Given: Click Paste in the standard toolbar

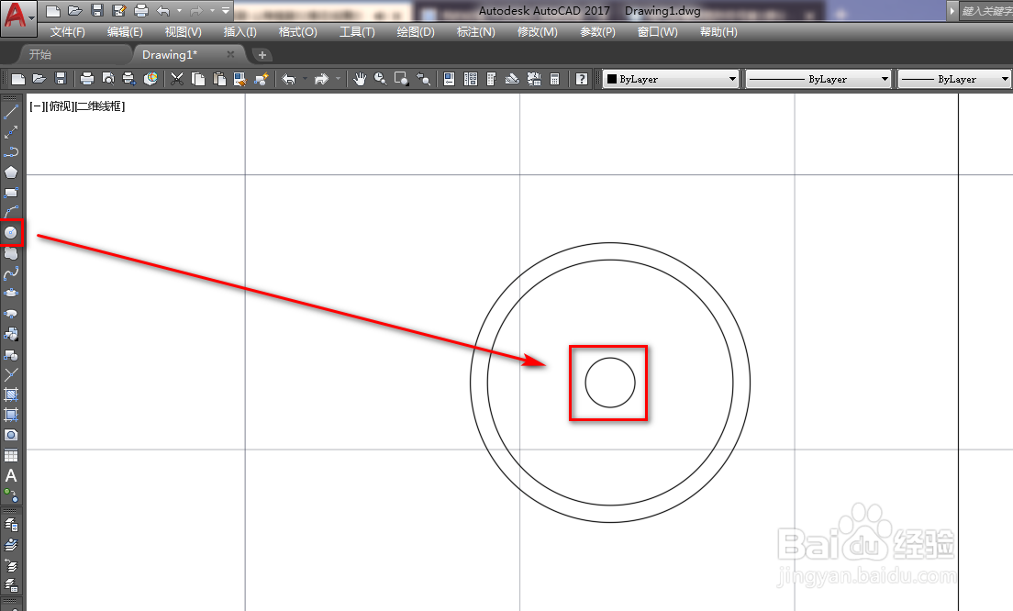Looking at the screenshot, I should click(219, 79).
